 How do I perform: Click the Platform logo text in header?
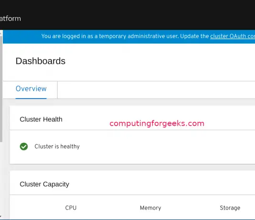click(x=11, y=19)
